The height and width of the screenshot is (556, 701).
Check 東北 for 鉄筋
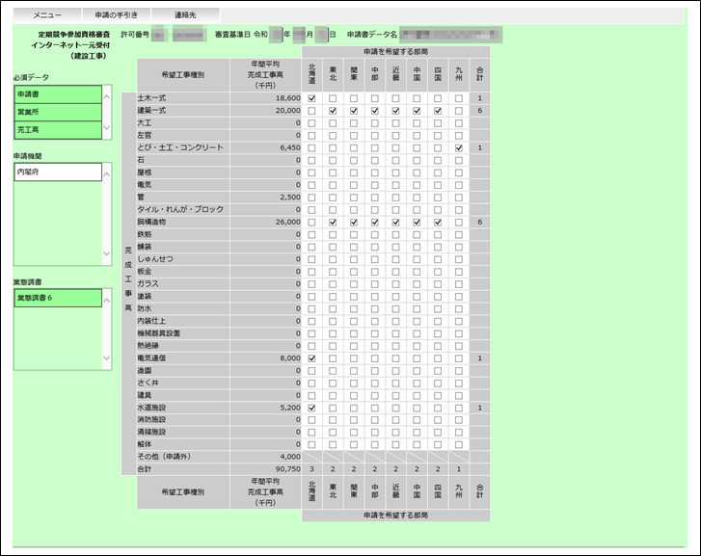click(333, 235)
